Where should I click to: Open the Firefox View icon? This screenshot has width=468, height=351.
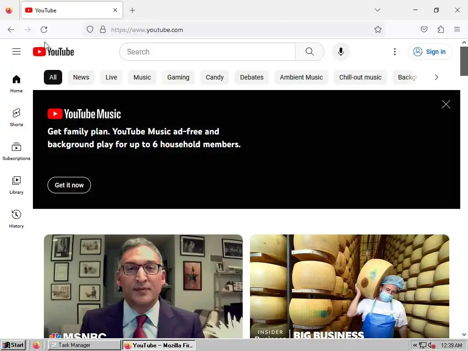(9, 11)
